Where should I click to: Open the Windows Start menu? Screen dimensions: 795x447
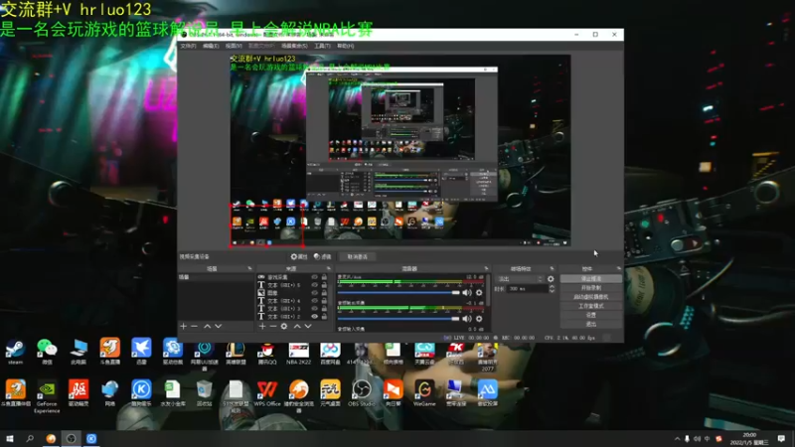tap(9, 439)
